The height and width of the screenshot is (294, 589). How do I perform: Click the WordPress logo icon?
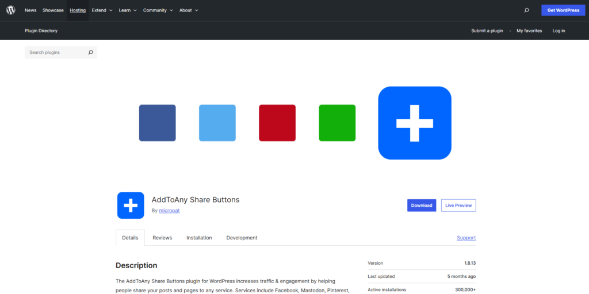(10, 10)
